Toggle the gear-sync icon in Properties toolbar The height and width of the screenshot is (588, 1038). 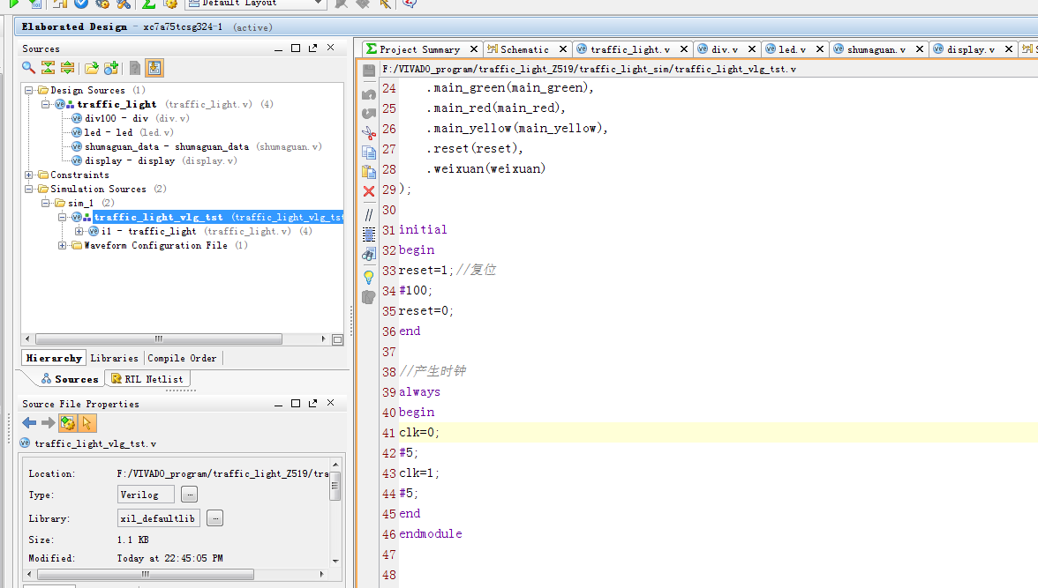[x=67, y=422]
